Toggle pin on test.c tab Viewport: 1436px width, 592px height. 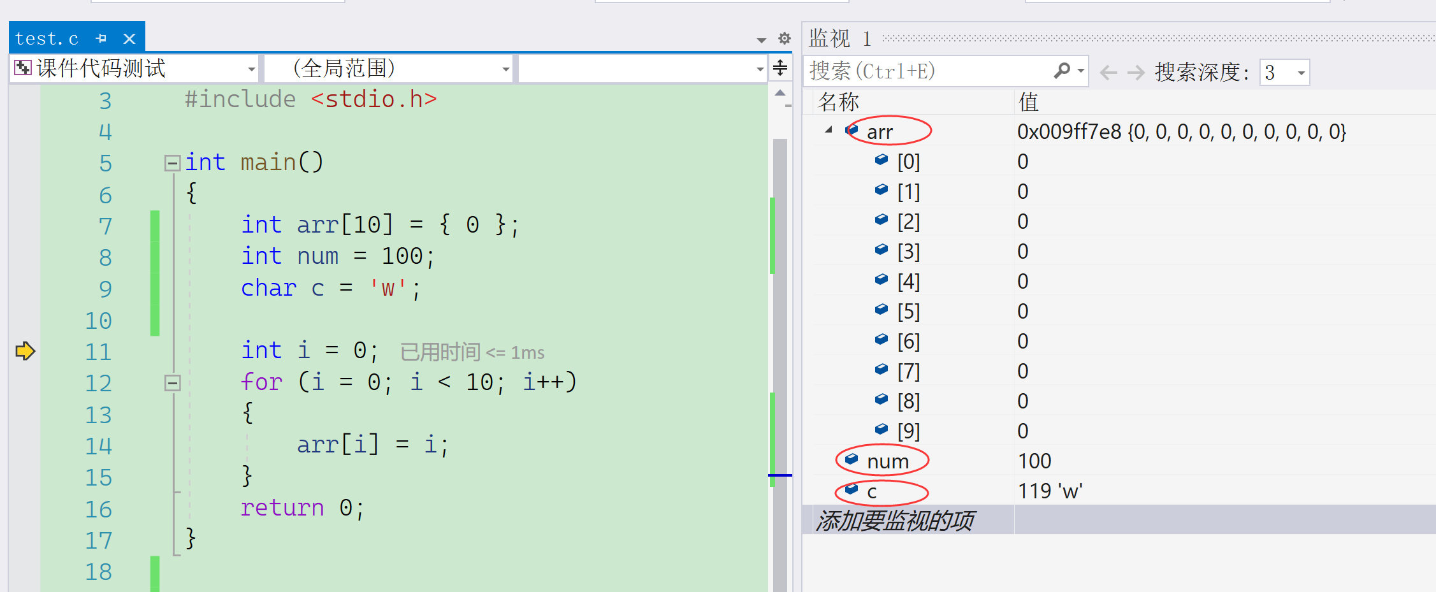pyautogui.click(x=101, y=39)
